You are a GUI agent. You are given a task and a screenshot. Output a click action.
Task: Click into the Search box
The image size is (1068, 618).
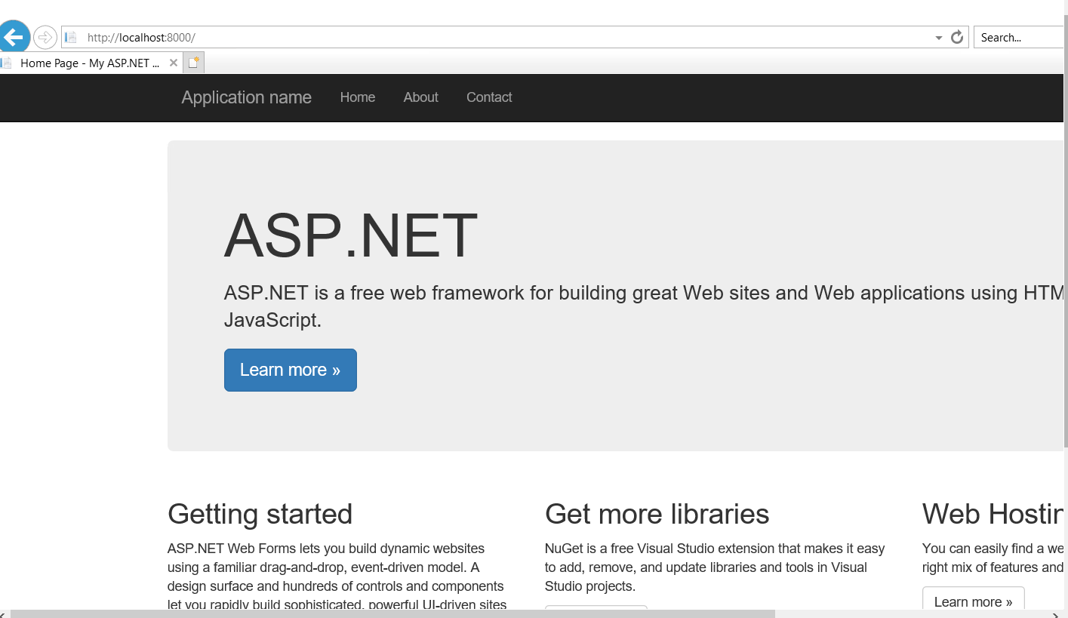[1019, 37]
